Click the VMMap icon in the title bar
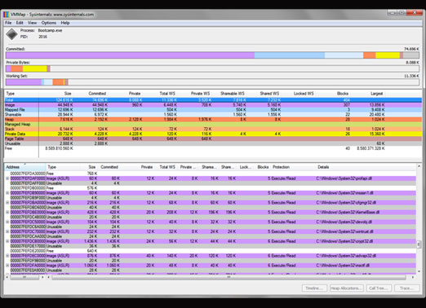Image resolution: width=426 pixels, height=308 pixels. click(x=6, y=15)
